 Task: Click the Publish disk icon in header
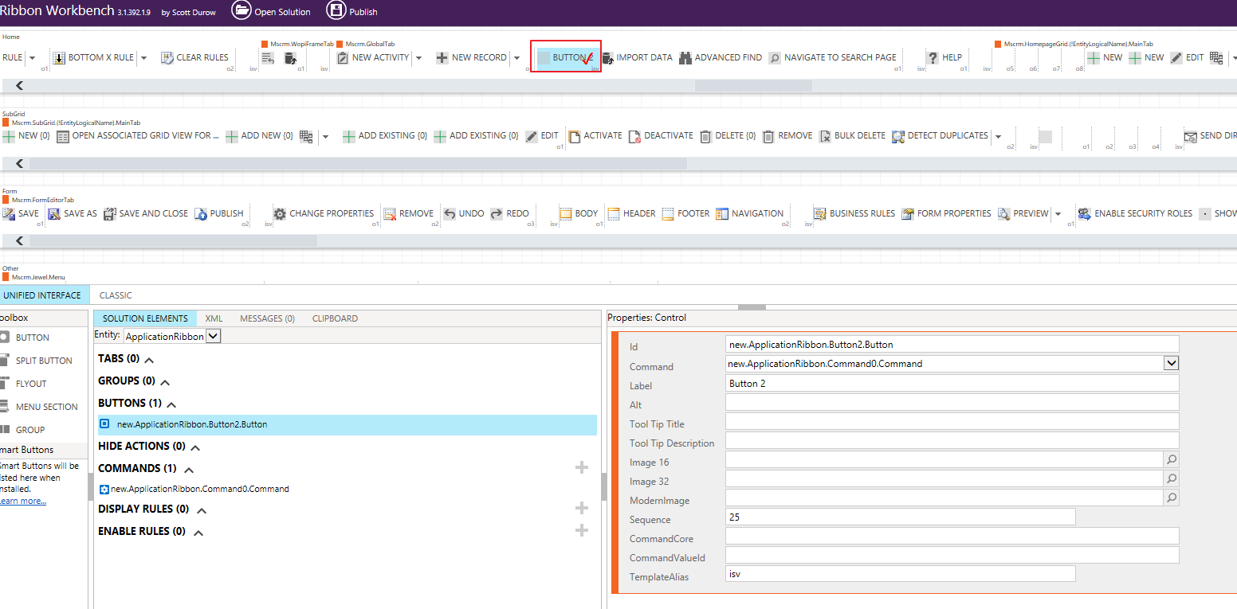pyautogui.click(x=336, y=10)
